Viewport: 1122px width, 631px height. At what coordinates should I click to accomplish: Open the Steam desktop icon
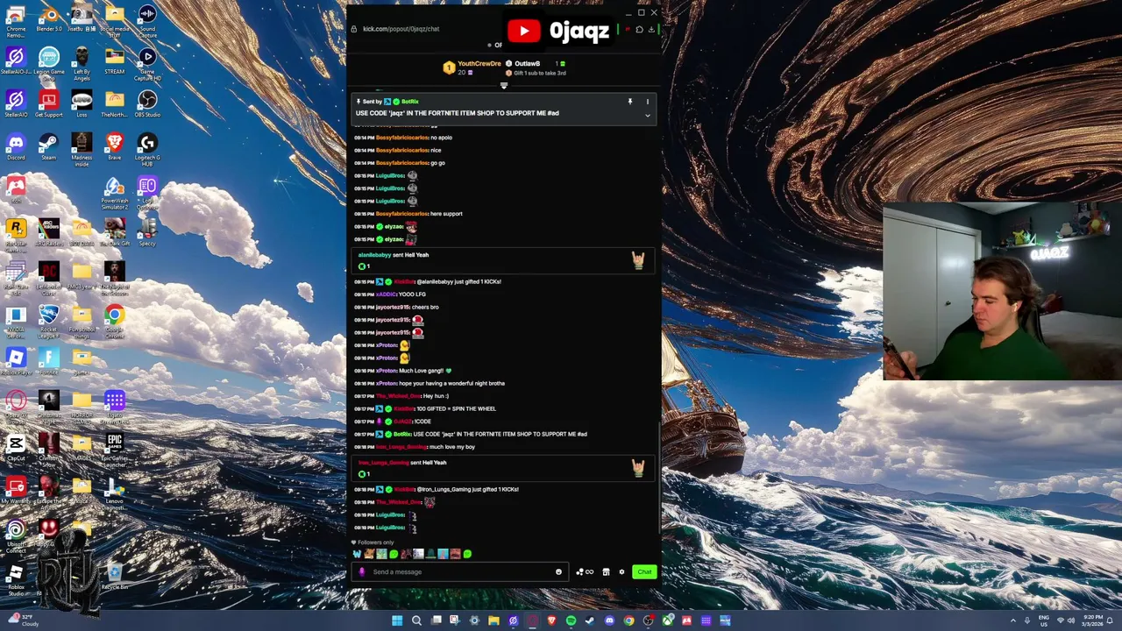(49, 146)
